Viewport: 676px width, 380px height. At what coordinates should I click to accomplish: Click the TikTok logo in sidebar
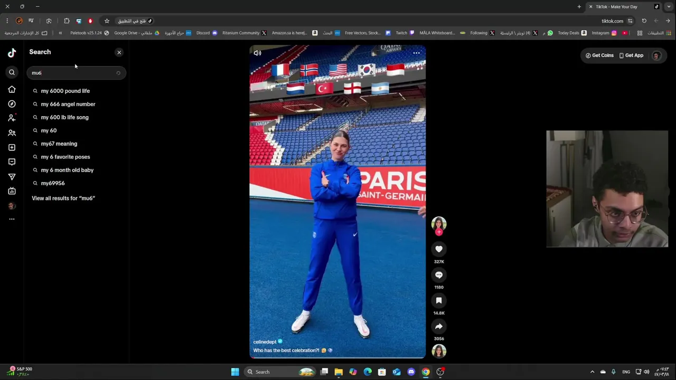pyautogui.click(x=12, y=52)
